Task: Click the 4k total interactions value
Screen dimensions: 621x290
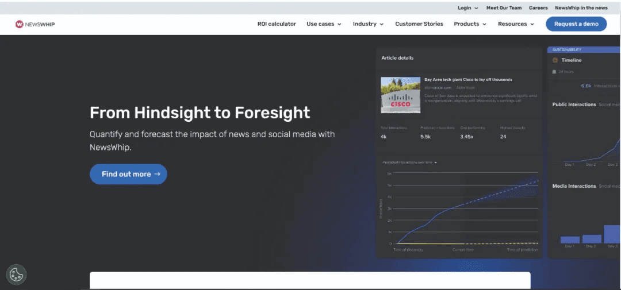Action: 384,137
